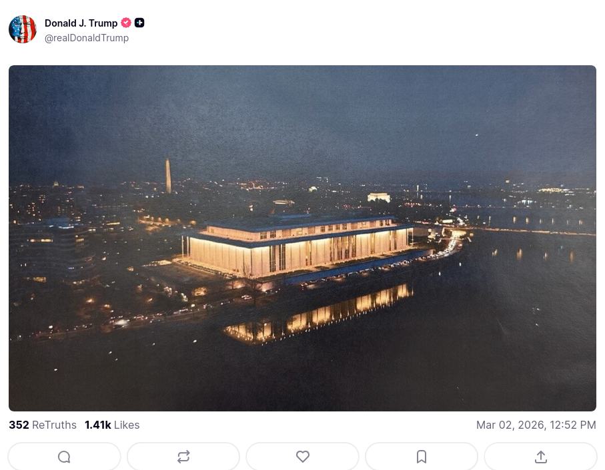Screen dimensions: 605x470
Task: ReTruth the post using the arrows icon
Action: (x=183, y=457)
